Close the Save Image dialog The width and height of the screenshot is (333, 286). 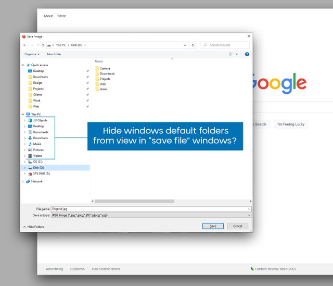[249, 36]
